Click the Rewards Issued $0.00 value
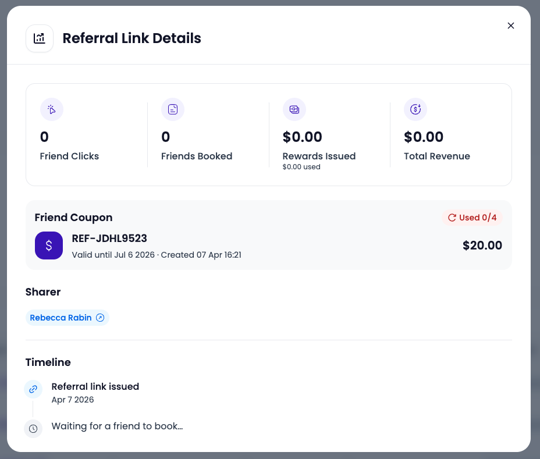The image size is (540, 459). point(303,137)
